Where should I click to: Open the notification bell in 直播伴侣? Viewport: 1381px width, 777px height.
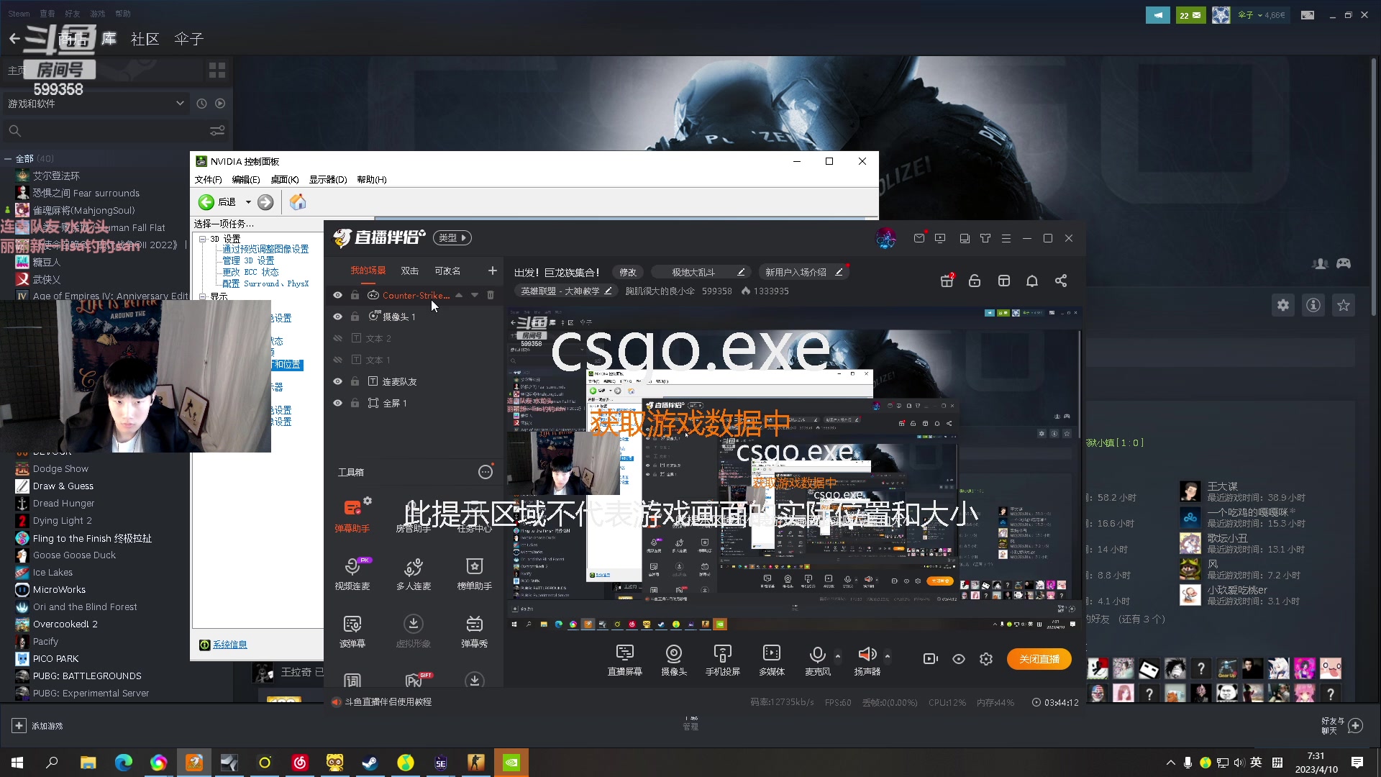pos(1032,281)
